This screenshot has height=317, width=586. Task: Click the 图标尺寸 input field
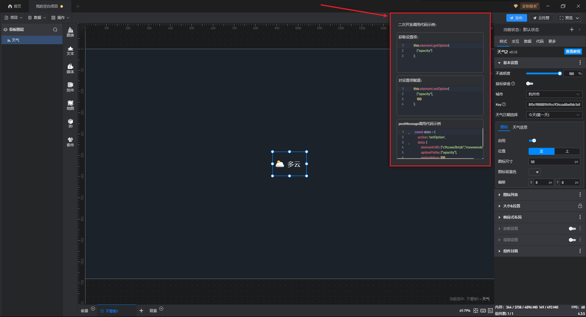click(x=552, y=162)
